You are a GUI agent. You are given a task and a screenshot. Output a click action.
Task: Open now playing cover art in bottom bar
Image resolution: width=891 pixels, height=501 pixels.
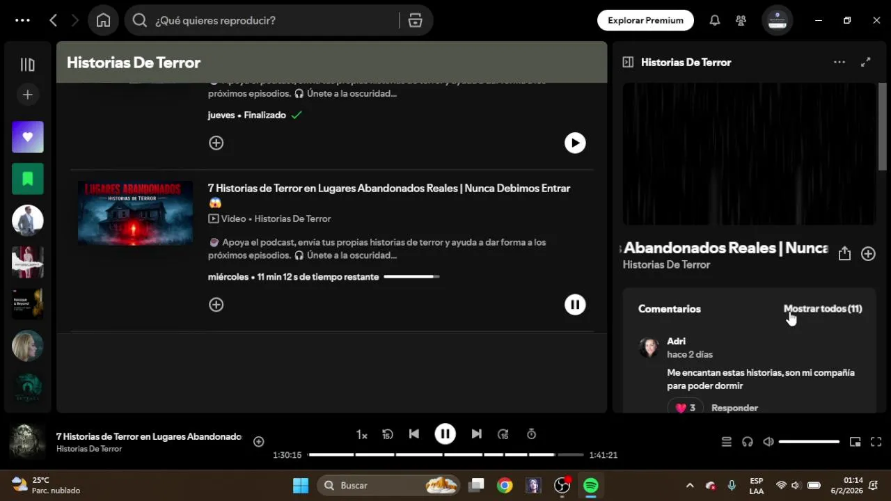pyautogui.click(x=28, y=442)
